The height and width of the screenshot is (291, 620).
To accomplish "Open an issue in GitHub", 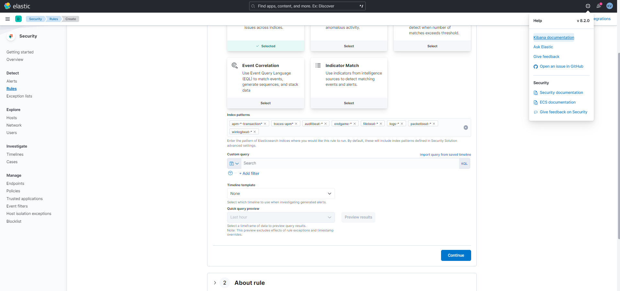I will coord(561,66).
